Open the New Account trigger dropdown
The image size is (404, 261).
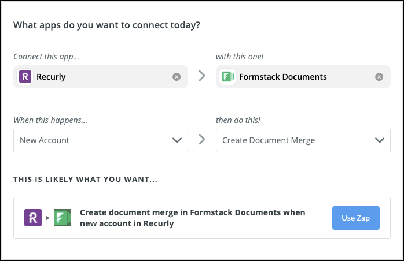click(x=93, y=140)
